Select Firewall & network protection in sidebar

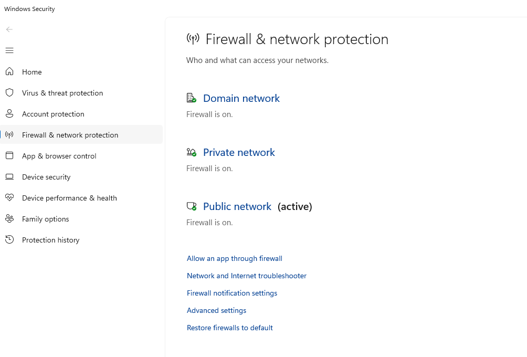(70, 135)
